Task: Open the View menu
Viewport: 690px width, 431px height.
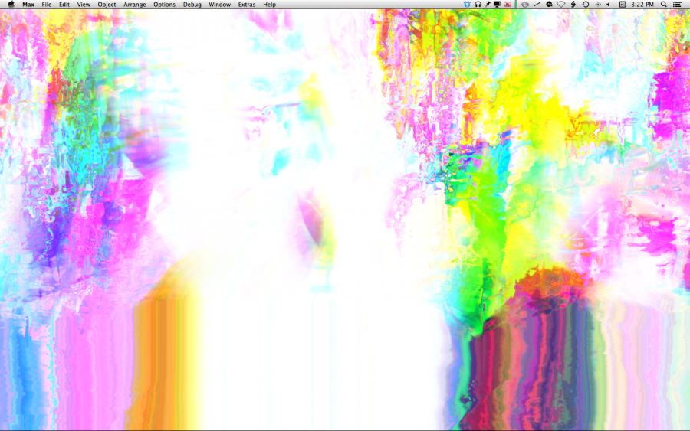Action: pos(84,5)
